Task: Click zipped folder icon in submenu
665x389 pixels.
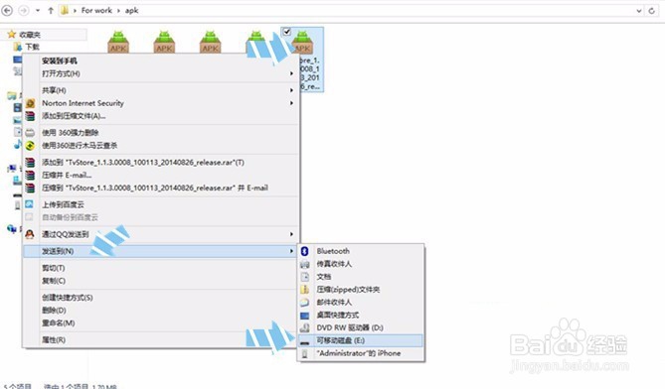Action: (x=304, y=290)
